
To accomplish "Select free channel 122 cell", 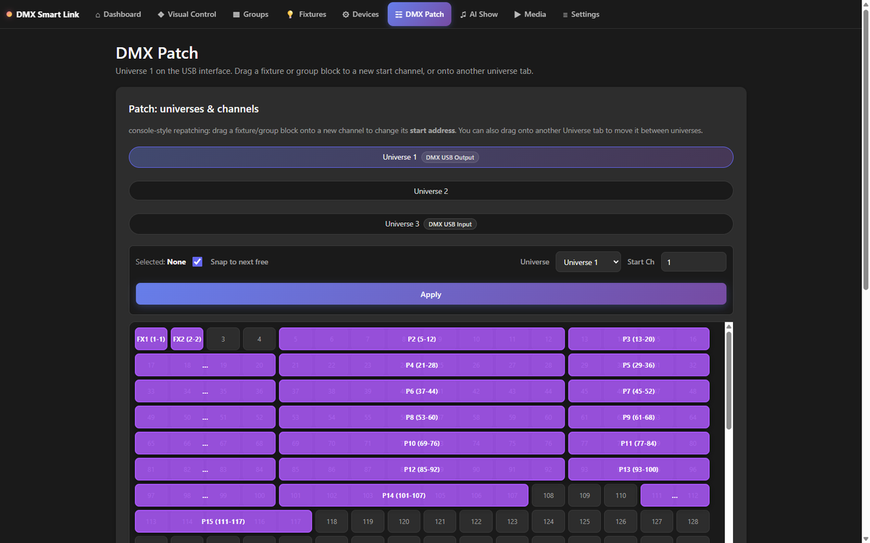I will (x=476, y=521).
